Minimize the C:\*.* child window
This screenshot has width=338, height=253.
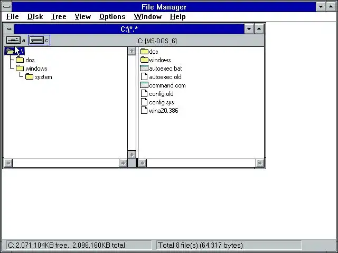pos(249,29)
